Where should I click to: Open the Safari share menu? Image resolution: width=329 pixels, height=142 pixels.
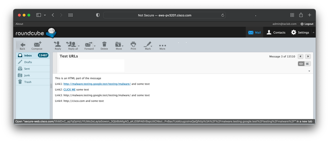pos(301,15)
